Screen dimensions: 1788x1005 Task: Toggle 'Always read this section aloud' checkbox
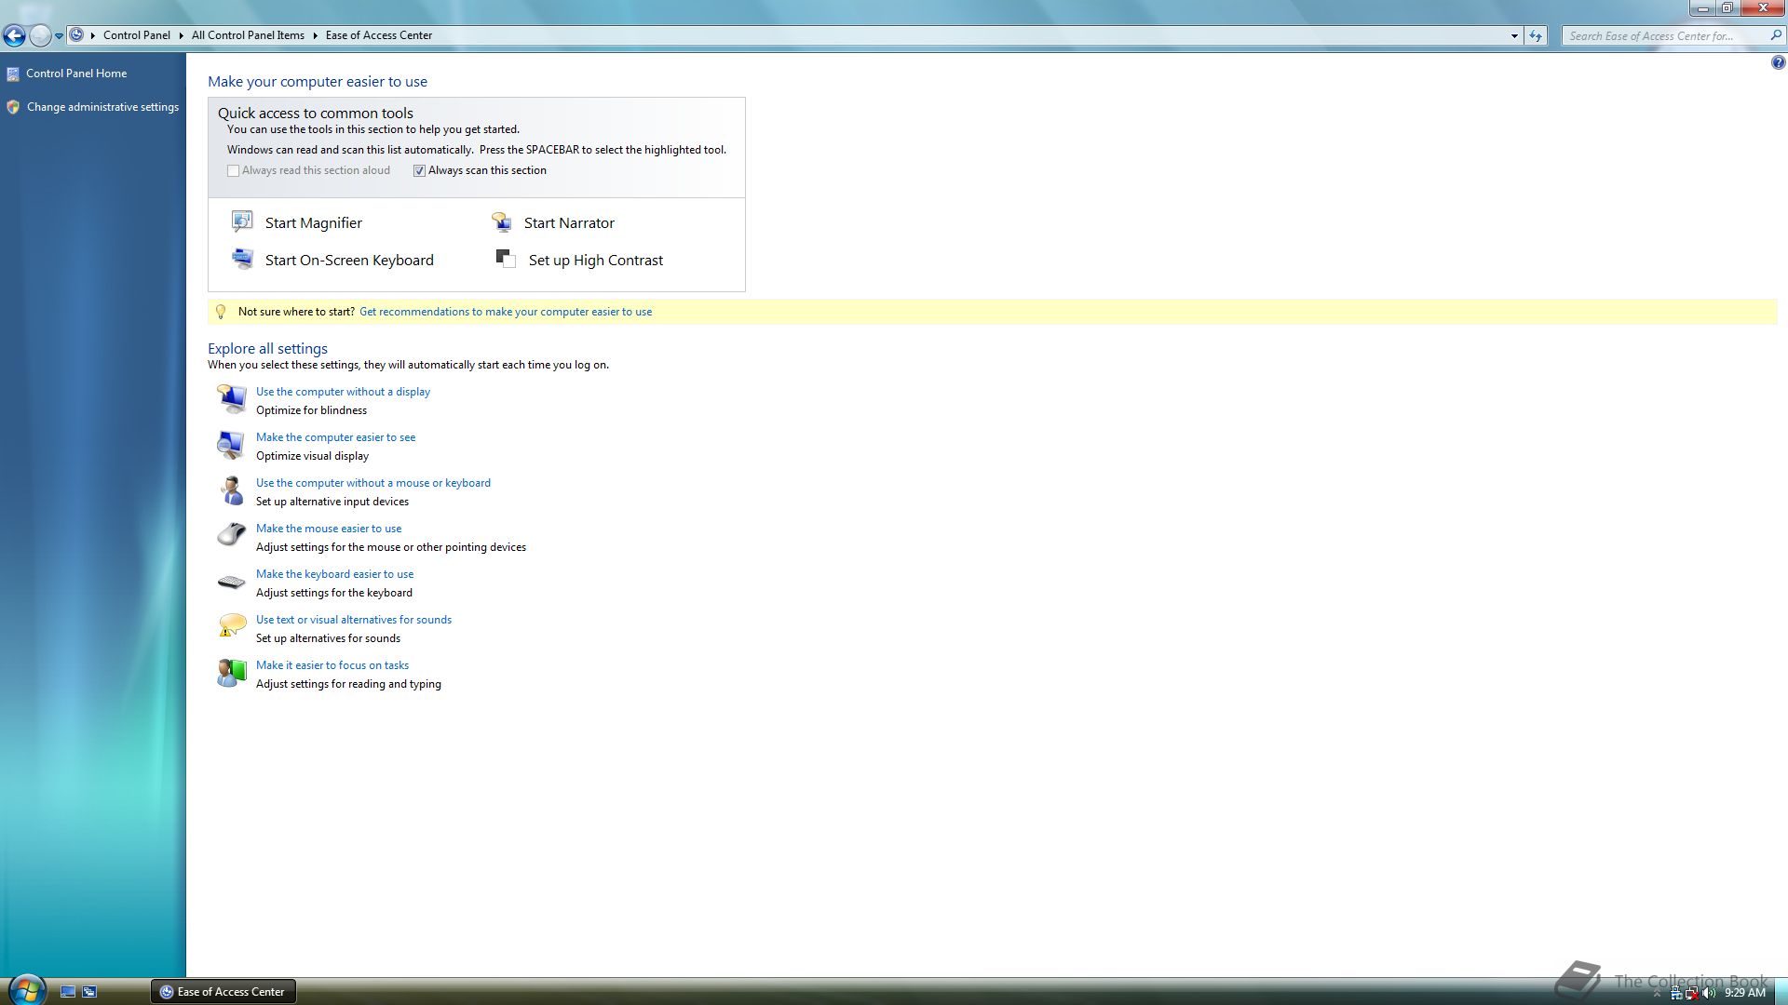(x=233, y=170)
